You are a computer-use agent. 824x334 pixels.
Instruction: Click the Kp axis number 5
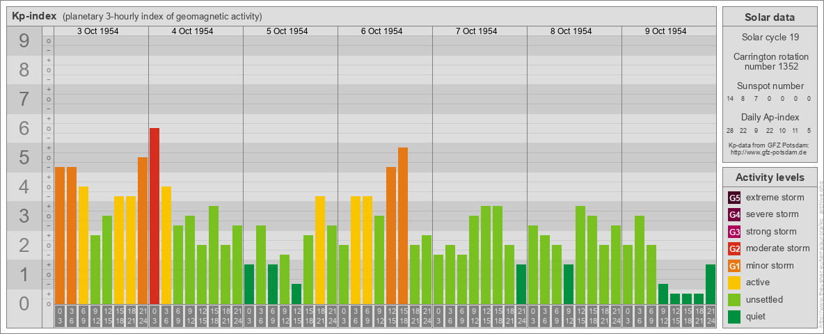[24, 158]
